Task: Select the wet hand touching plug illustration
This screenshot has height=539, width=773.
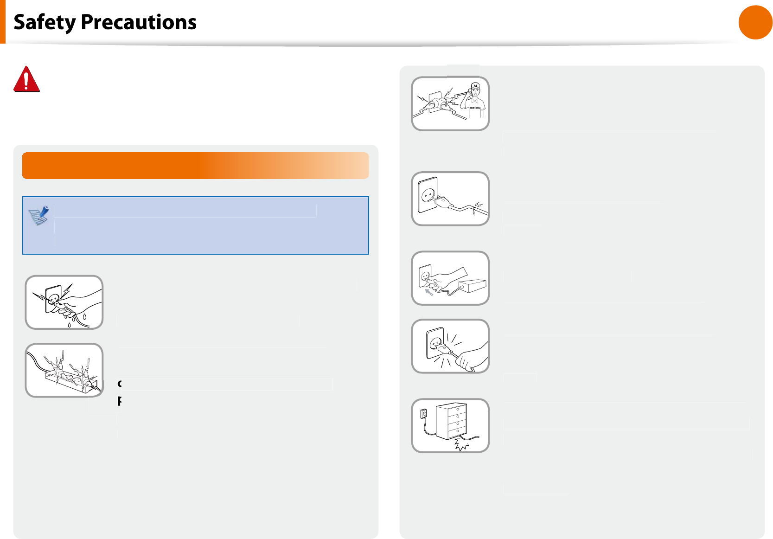Action: (x=64, y=302)
